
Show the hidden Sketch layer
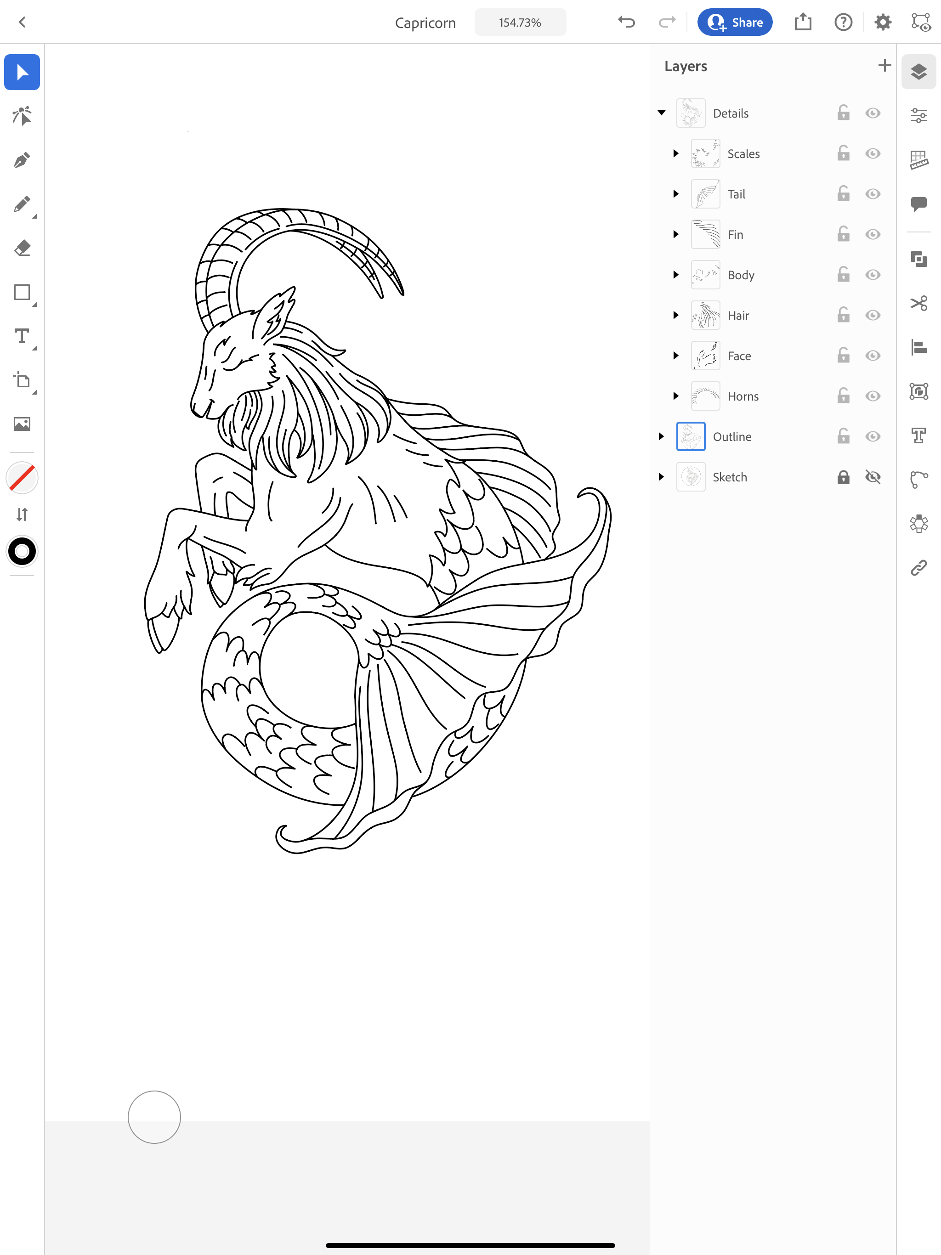pos(873,476)
